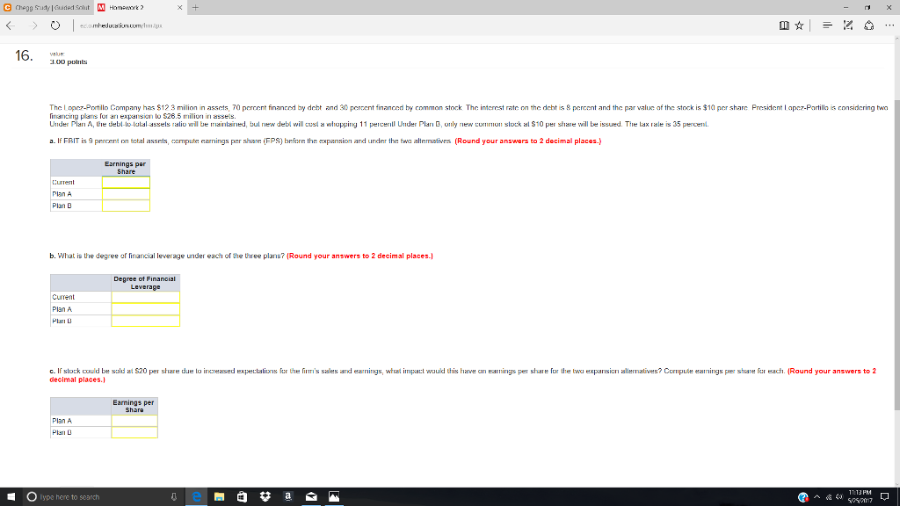900x506 pixels.
Task: Open File Explorer from taskbar
Action: (x=219, y=497)
